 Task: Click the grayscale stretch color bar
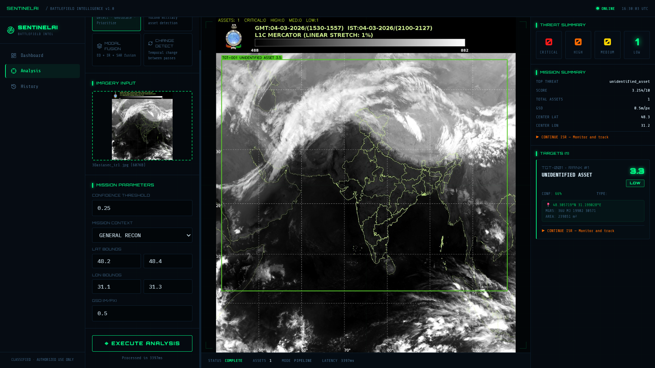tap(360, 43)
